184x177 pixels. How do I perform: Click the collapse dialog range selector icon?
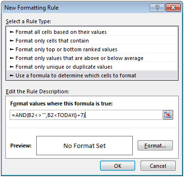[x=168, y=115]
